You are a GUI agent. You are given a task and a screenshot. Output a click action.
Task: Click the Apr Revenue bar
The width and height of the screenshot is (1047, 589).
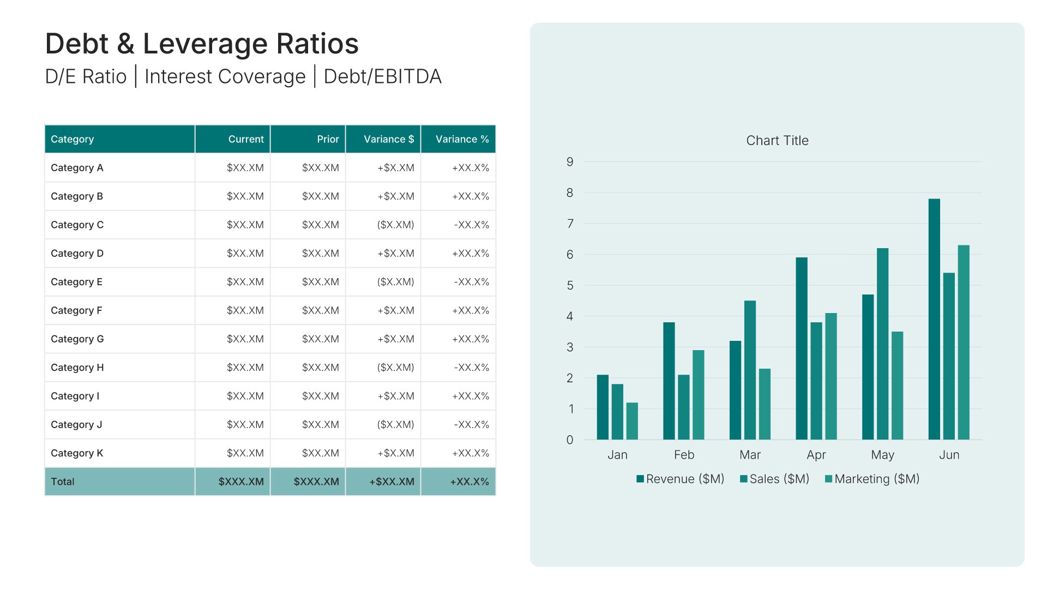(801, 349)
